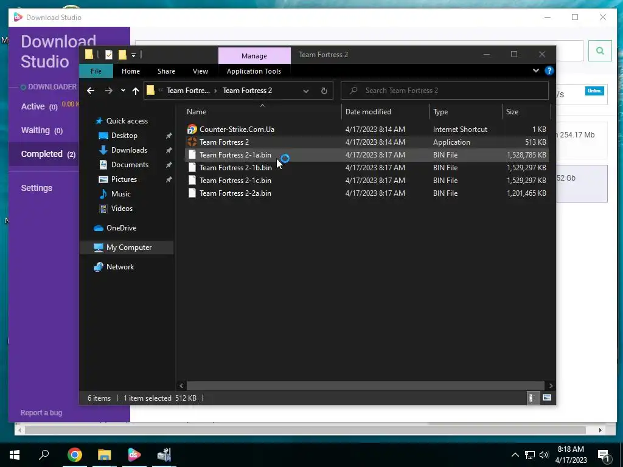Open Desktop in the navigation pane
Image resolution: width=623 pixels, height=467 pixels.
point(124,136)
